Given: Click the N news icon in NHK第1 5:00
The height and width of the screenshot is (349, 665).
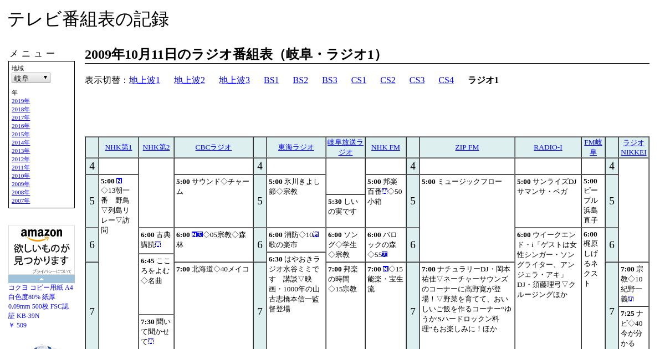Looking at the screenshot, I should 119,181.
